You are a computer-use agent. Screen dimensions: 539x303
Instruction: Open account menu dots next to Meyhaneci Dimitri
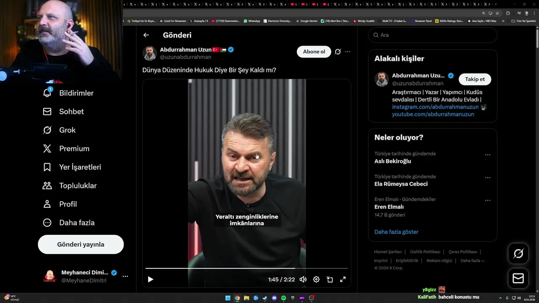click(x=125, y=276)
